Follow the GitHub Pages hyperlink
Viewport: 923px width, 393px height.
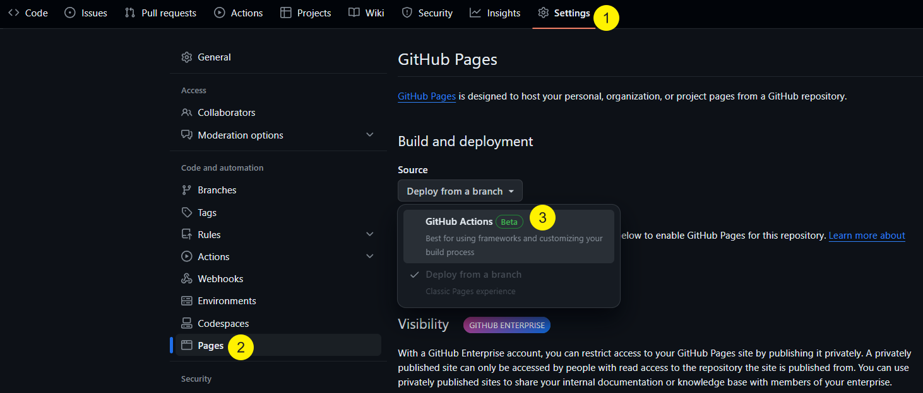click(x=427, y=96)
